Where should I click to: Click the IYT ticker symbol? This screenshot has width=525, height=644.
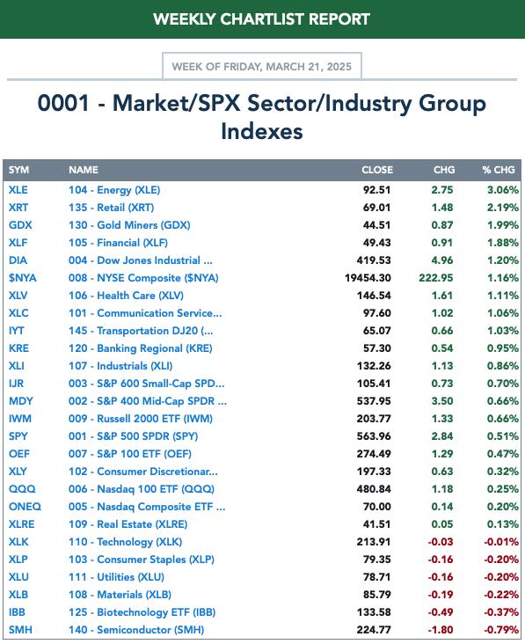[x=17, y=331]
